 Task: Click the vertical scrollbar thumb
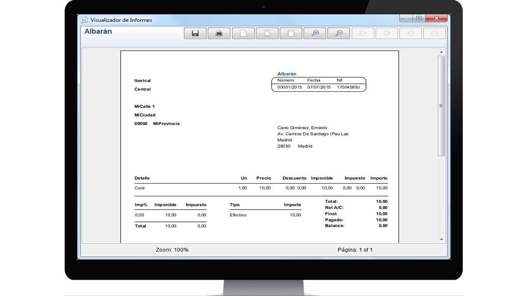(x=441, y=106)
